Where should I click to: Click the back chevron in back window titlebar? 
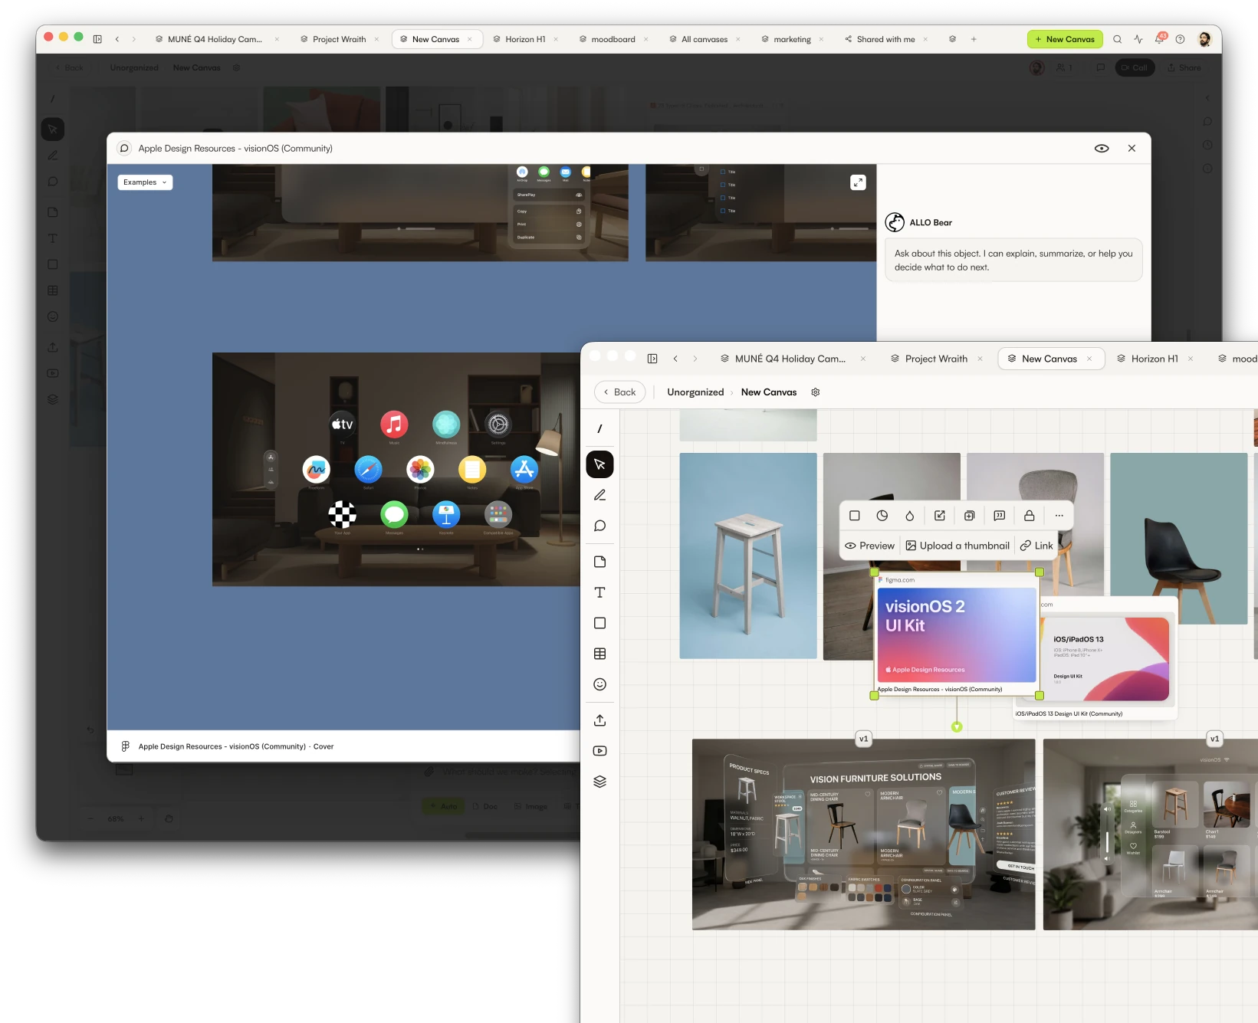click(x=117, y=39)
